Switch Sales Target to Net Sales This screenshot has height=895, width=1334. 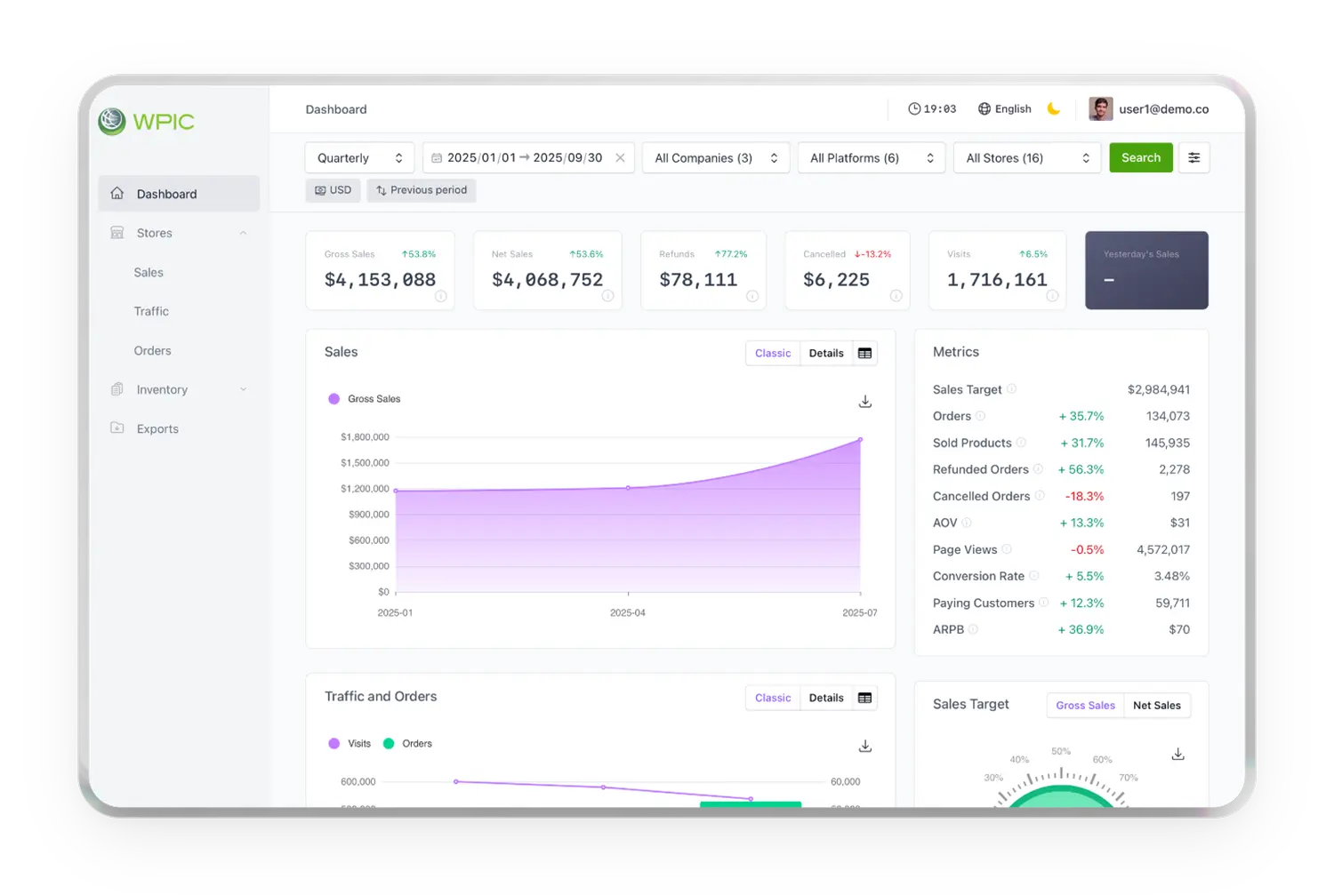[1156, 706]
